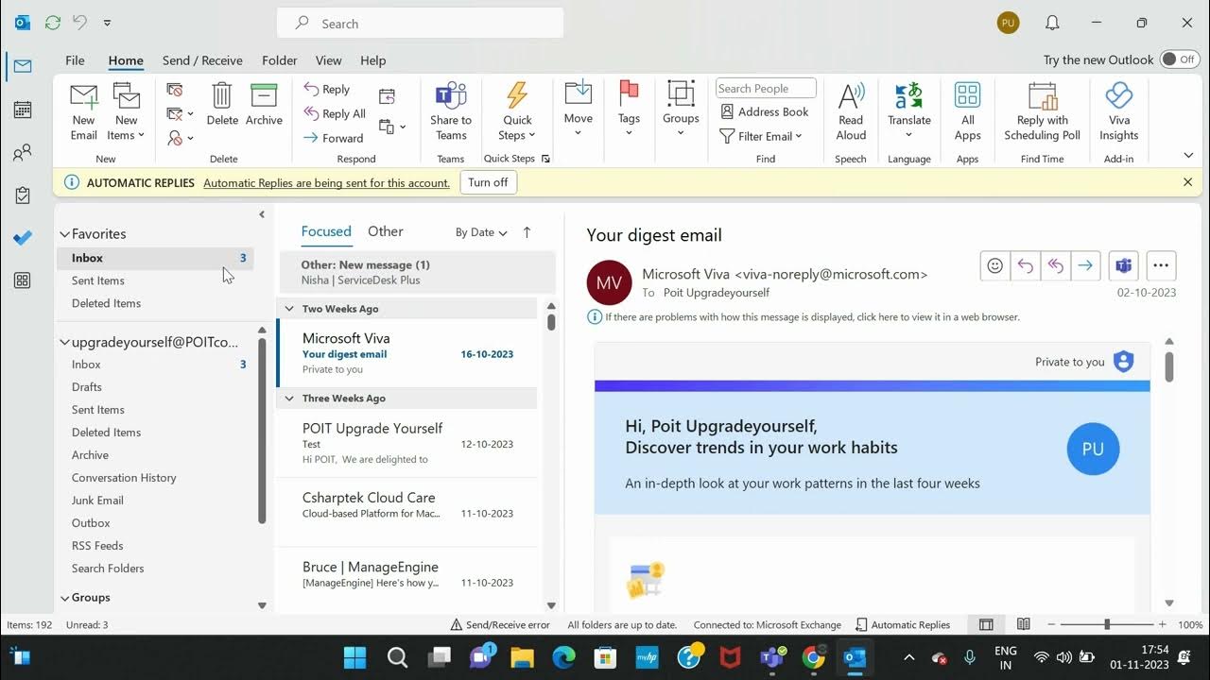Collapse the Groups section in the folder pane
1210x680 pixels.
[x=65, y=598]
